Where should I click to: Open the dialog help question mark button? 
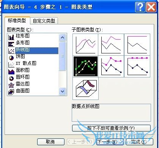(140, 7)
